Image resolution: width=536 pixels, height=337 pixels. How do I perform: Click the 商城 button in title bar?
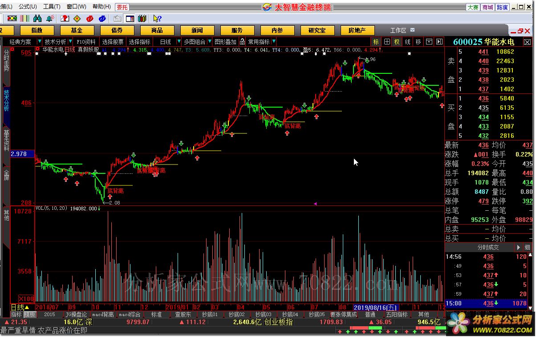pos(487,7)
